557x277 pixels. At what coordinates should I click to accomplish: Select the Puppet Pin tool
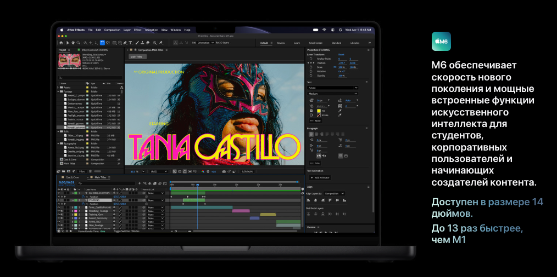(161, 43)
